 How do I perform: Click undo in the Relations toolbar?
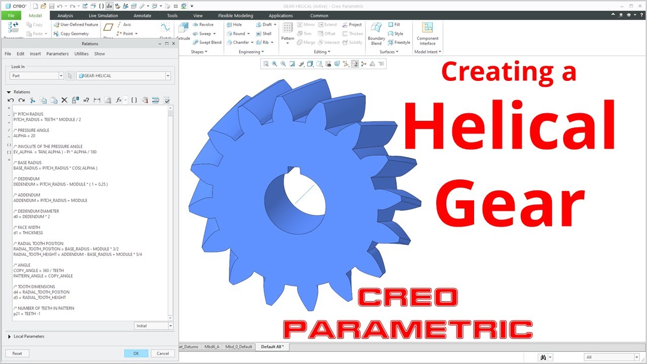[11, 101]
